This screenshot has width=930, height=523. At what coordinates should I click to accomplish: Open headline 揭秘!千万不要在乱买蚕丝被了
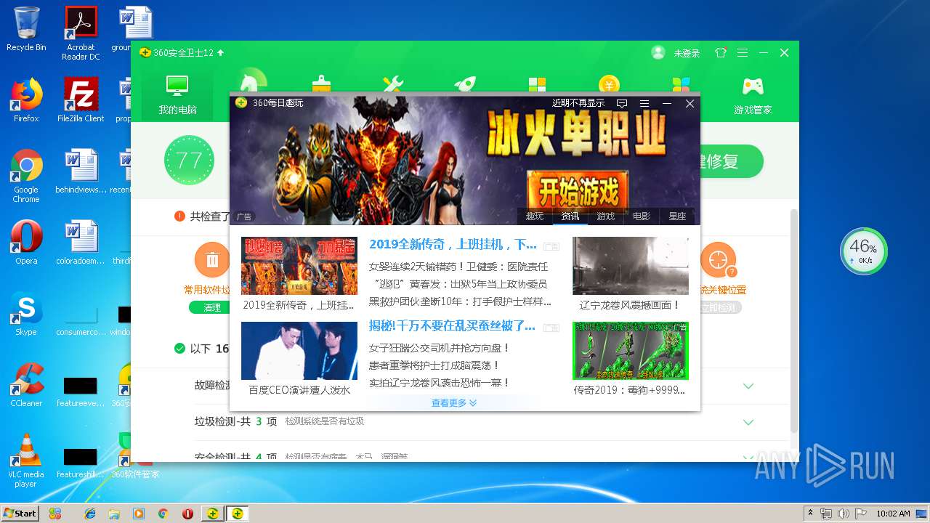(x=452, y=325)
